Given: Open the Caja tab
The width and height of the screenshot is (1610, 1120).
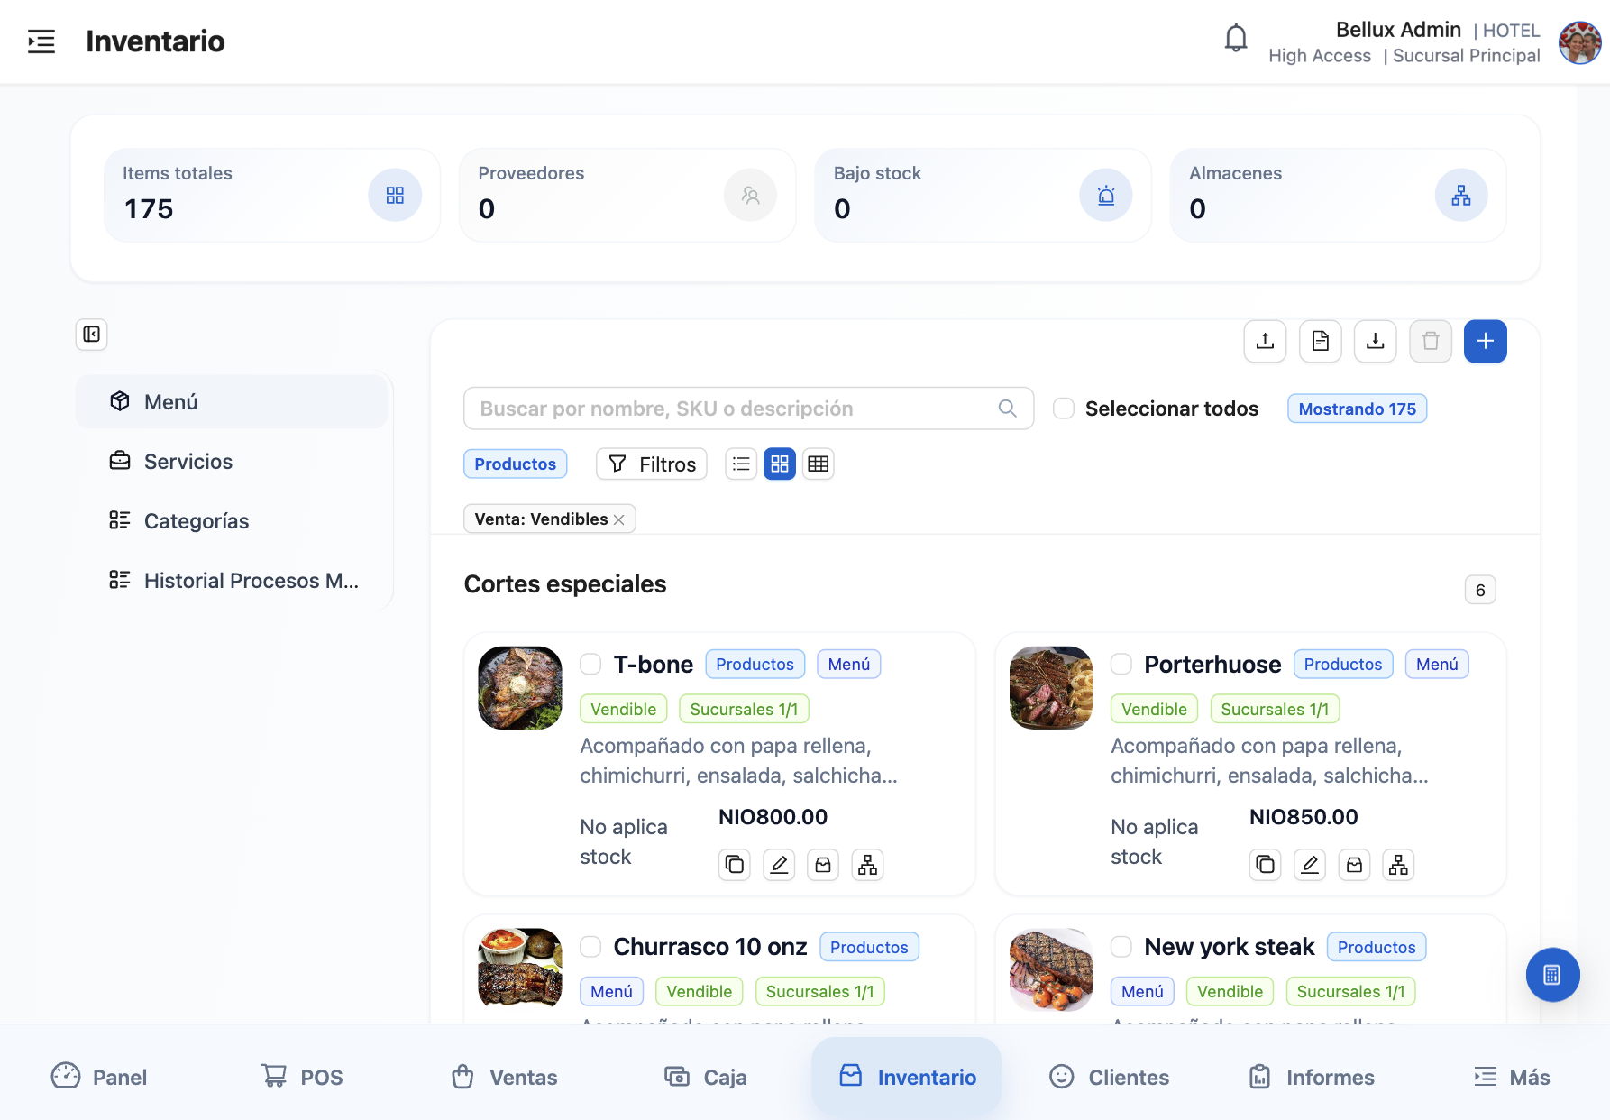Looking at the screenshot, I should pos(705,1077).
